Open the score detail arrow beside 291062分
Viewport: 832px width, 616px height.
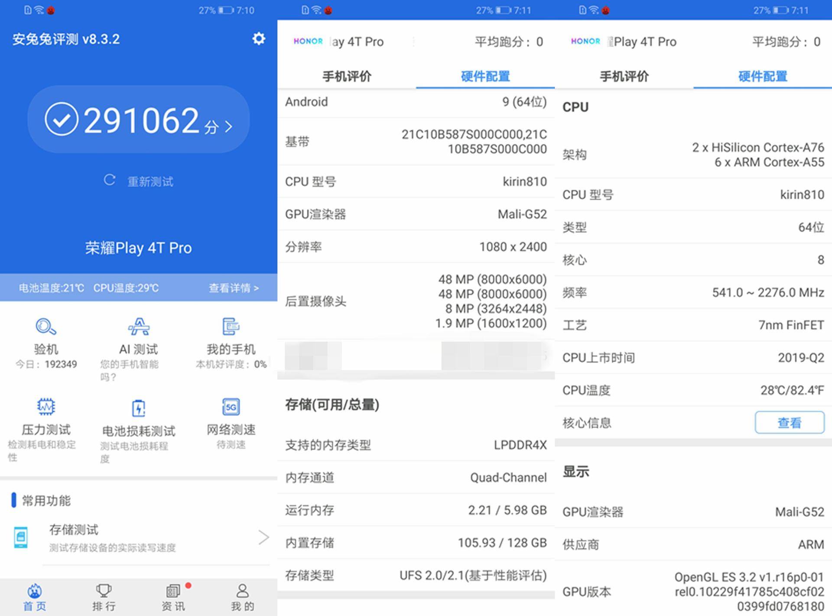[229, 126]
